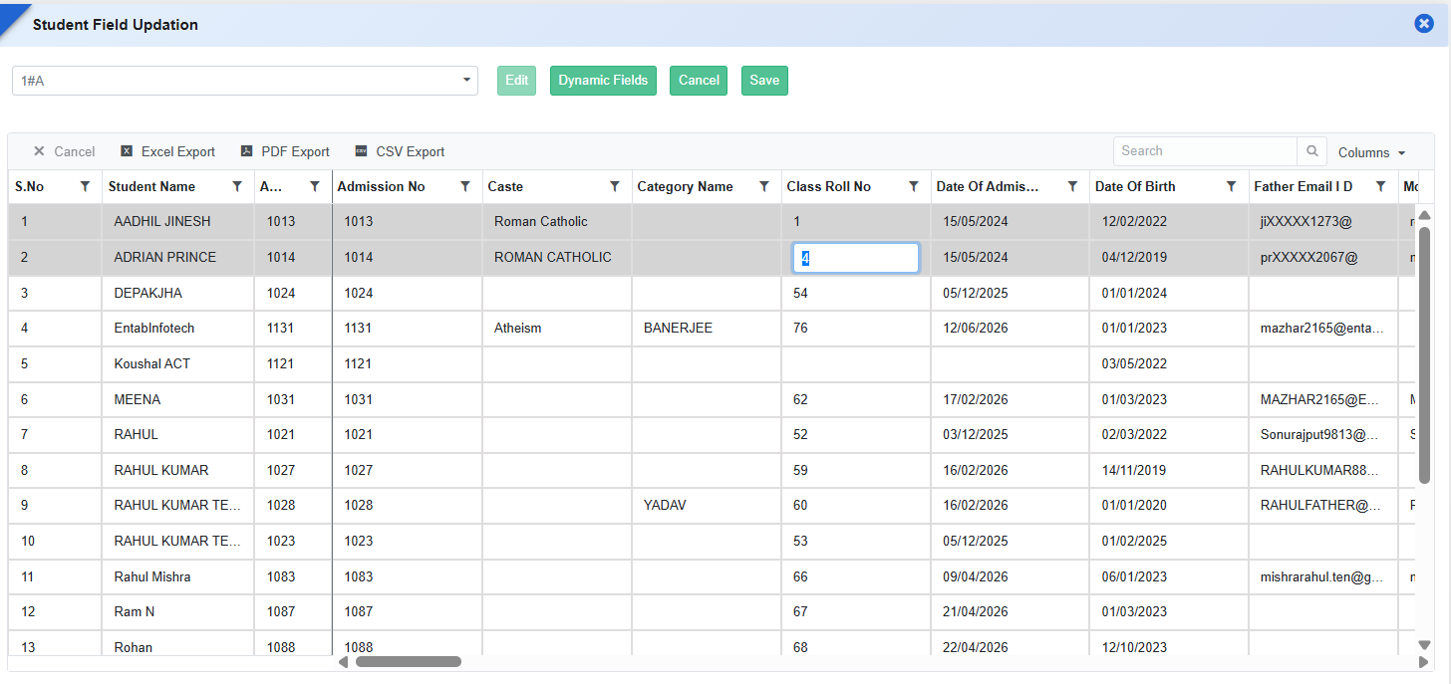Click the horizontal scrollbar thumb
Image resolution: width=1451 pixels, height=684 pixels.
pos(409,661)
